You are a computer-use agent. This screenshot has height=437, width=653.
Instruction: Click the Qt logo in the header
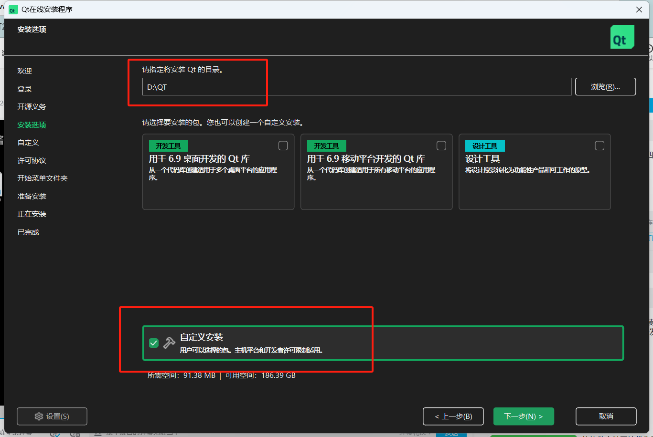pos(622,37)
